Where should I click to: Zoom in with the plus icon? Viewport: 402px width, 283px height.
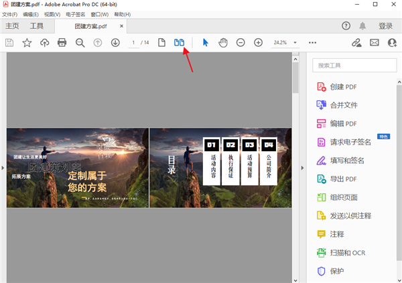(259, 43)
